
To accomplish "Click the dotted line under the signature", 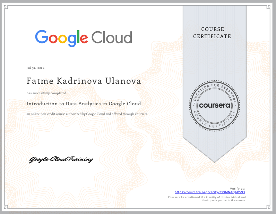I will (64, 166).
